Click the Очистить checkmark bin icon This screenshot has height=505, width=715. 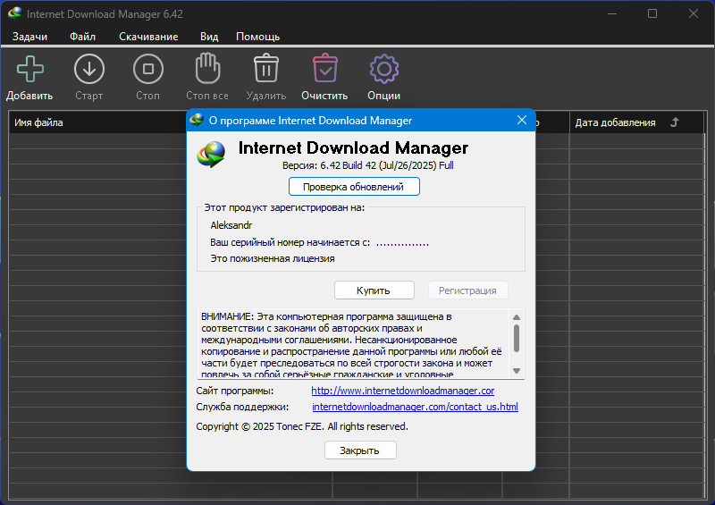325,69
